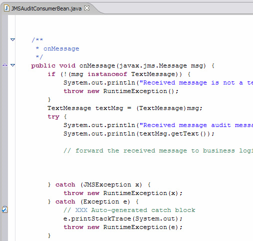Image resolution: width=253 pixels, height=241 pixels.
Task: Select the JMSAuditConsumerBean.java editor tab
Action: [x=46, y=8]
